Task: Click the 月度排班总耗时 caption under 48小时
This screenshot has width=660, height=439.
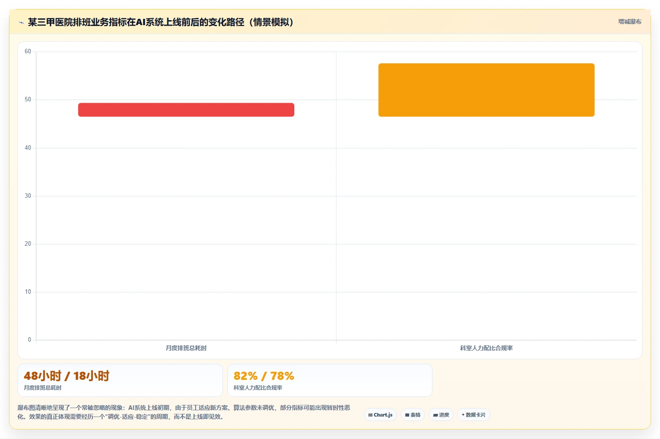Action: pyautogui.click(x=43, y=388)
